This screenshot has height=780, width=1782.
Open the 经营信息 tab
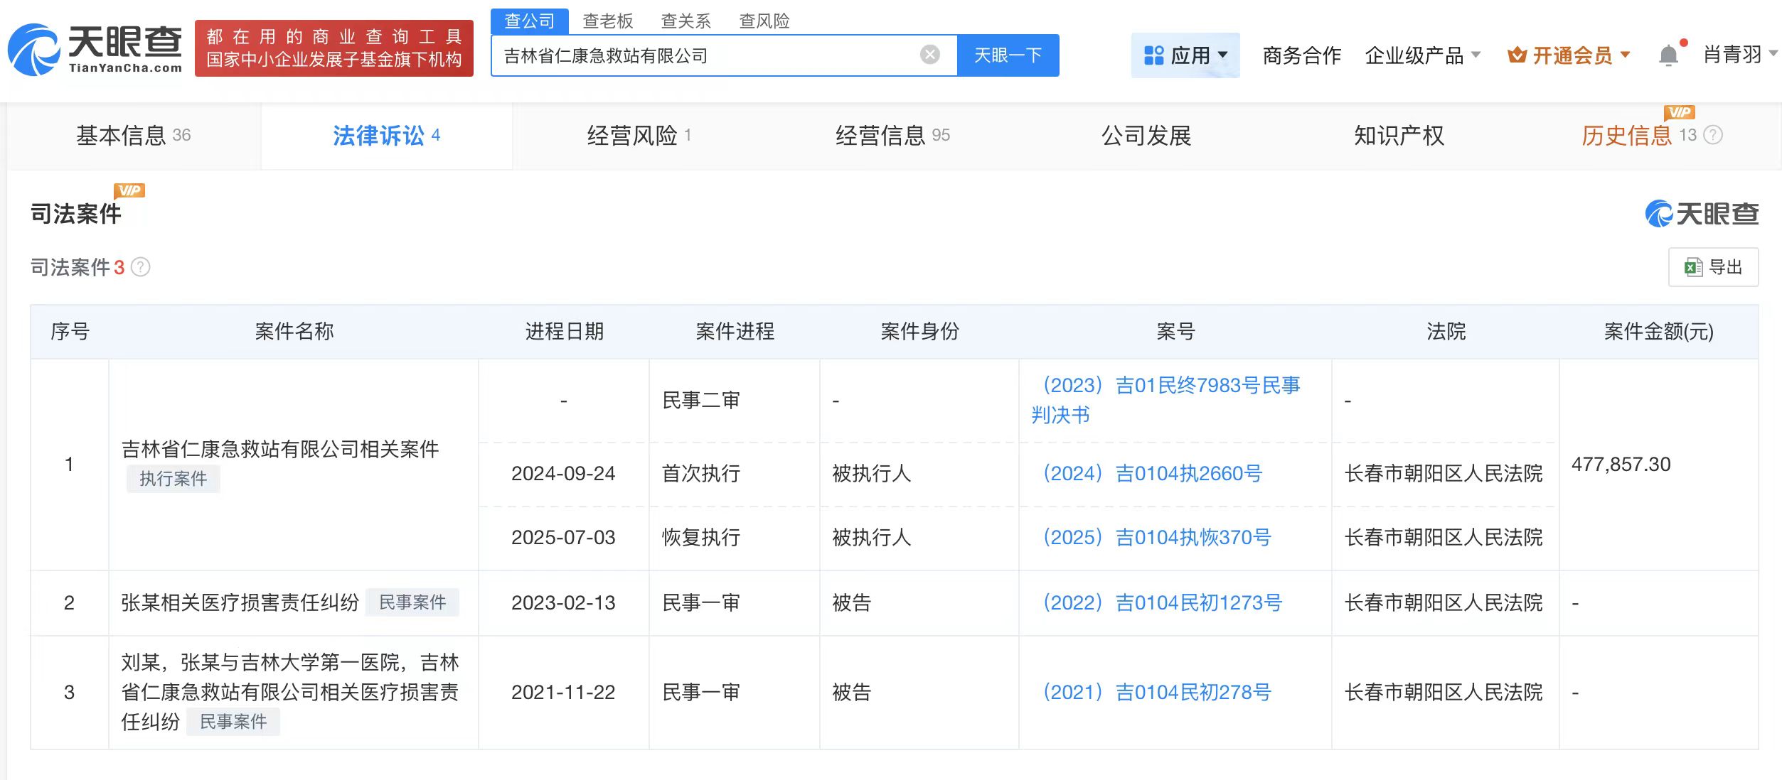pyautogui.click(x=892, y=136)
